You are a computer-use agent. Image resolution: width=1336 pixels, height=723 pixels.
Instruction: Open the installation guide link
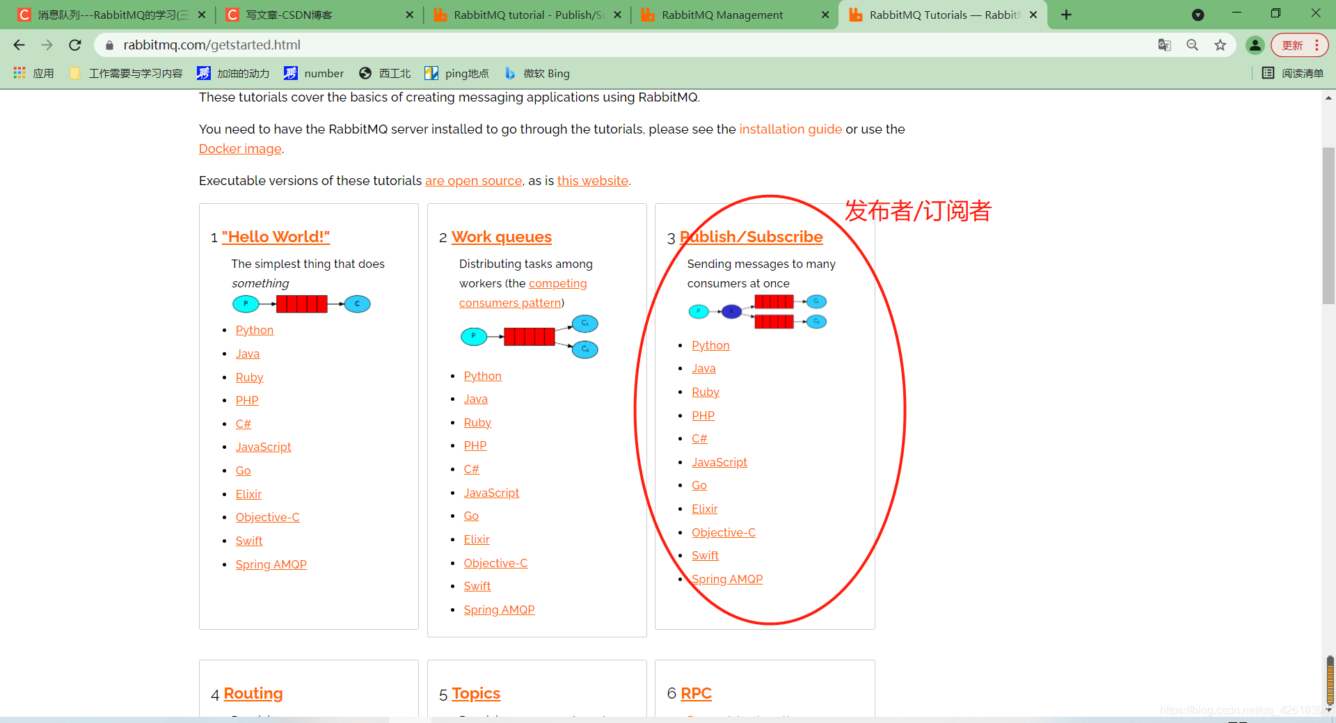(x=790, y=129)
